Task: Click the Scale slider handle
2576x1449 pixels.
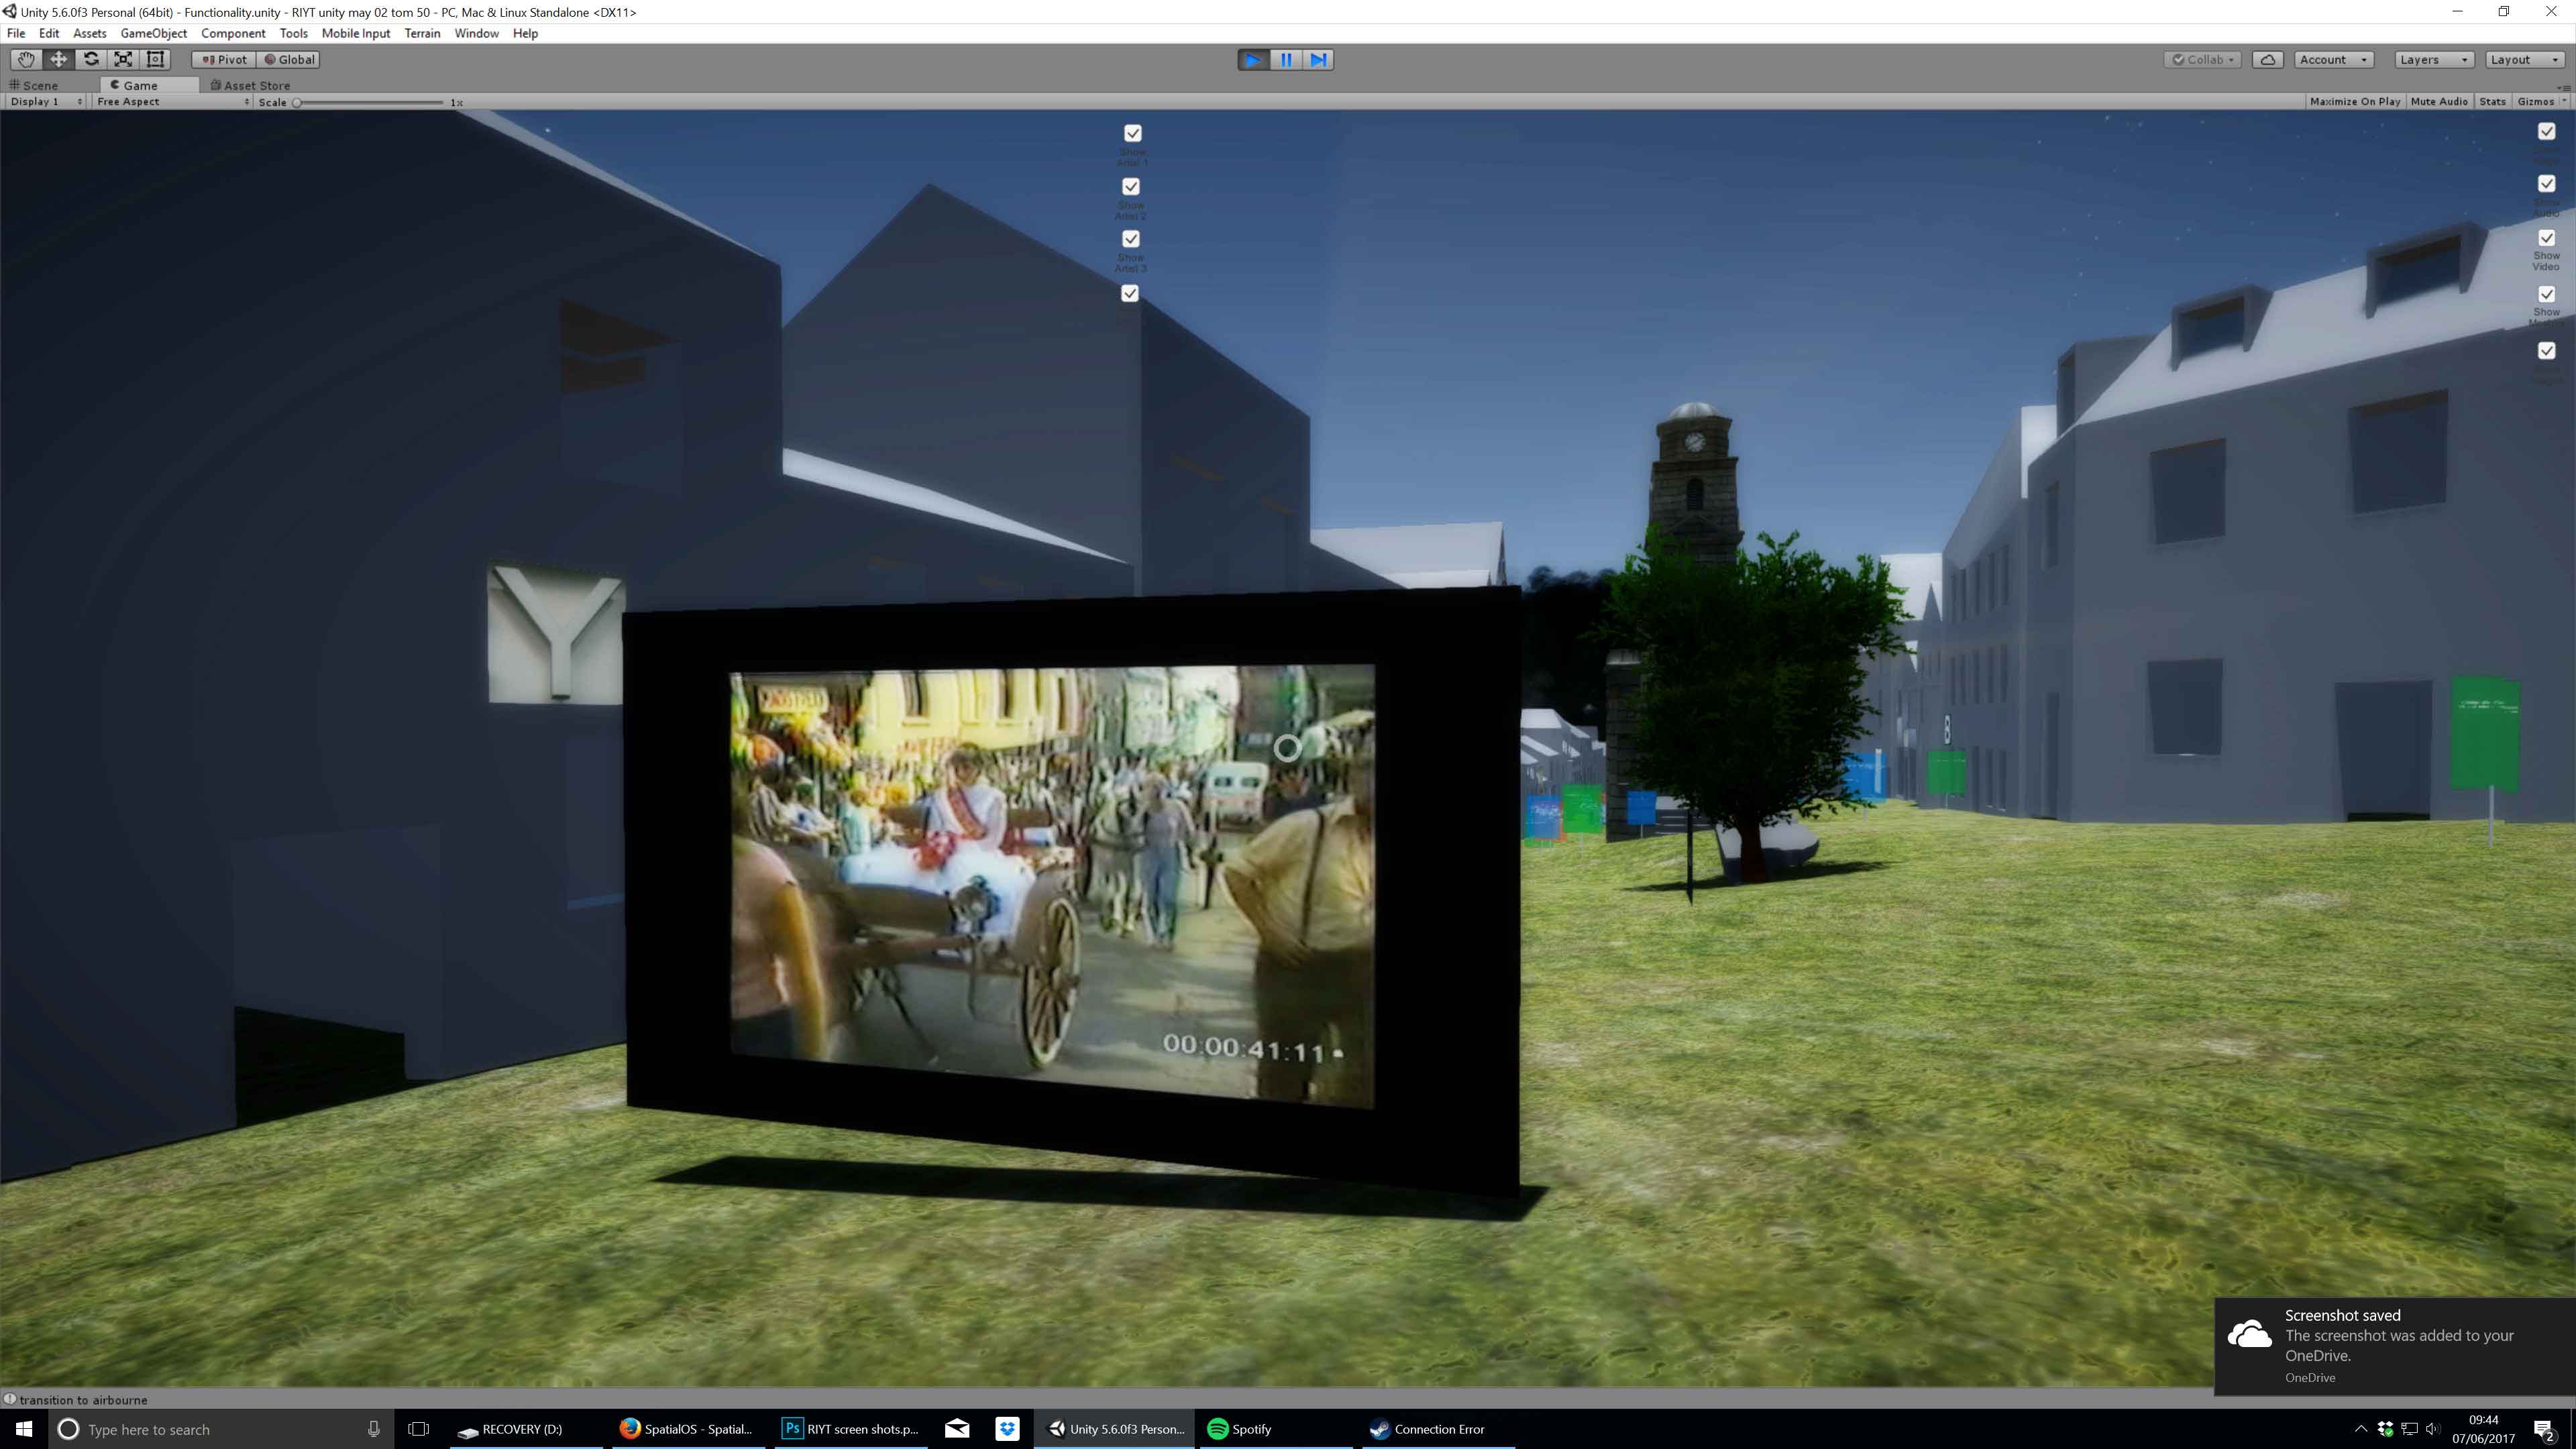Action: 297,102
